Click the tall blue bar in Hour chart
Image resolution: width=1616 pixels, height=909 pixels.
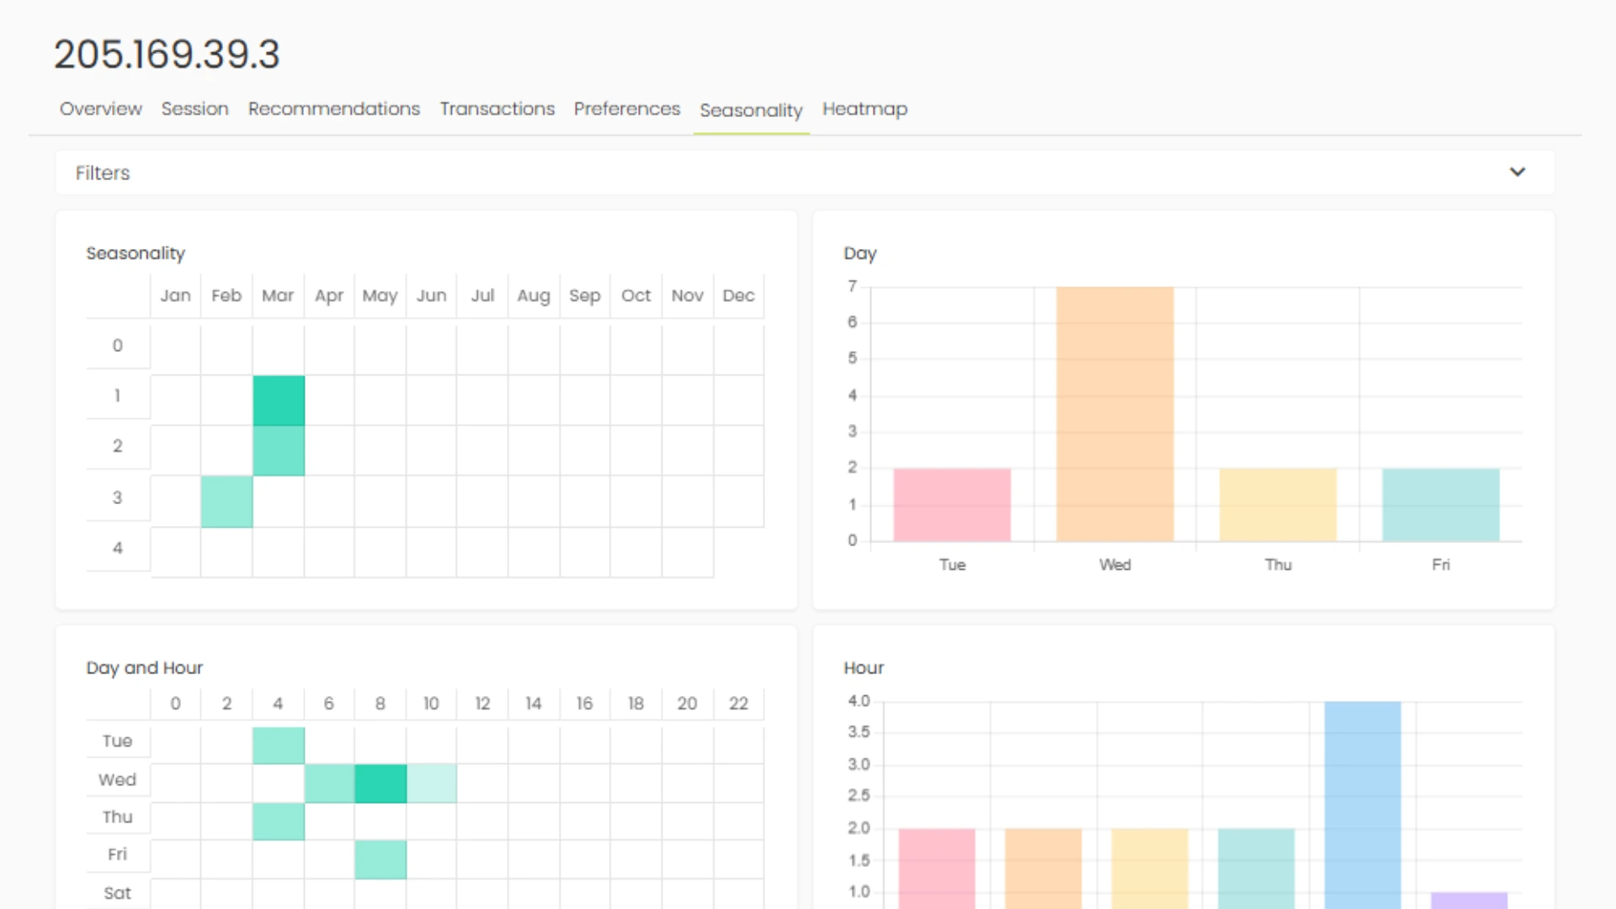(x=1362, y=804)
